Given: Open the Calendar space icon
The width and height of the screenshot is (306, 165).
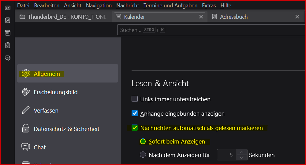Looking at the screenshot, I should [8, 33].
